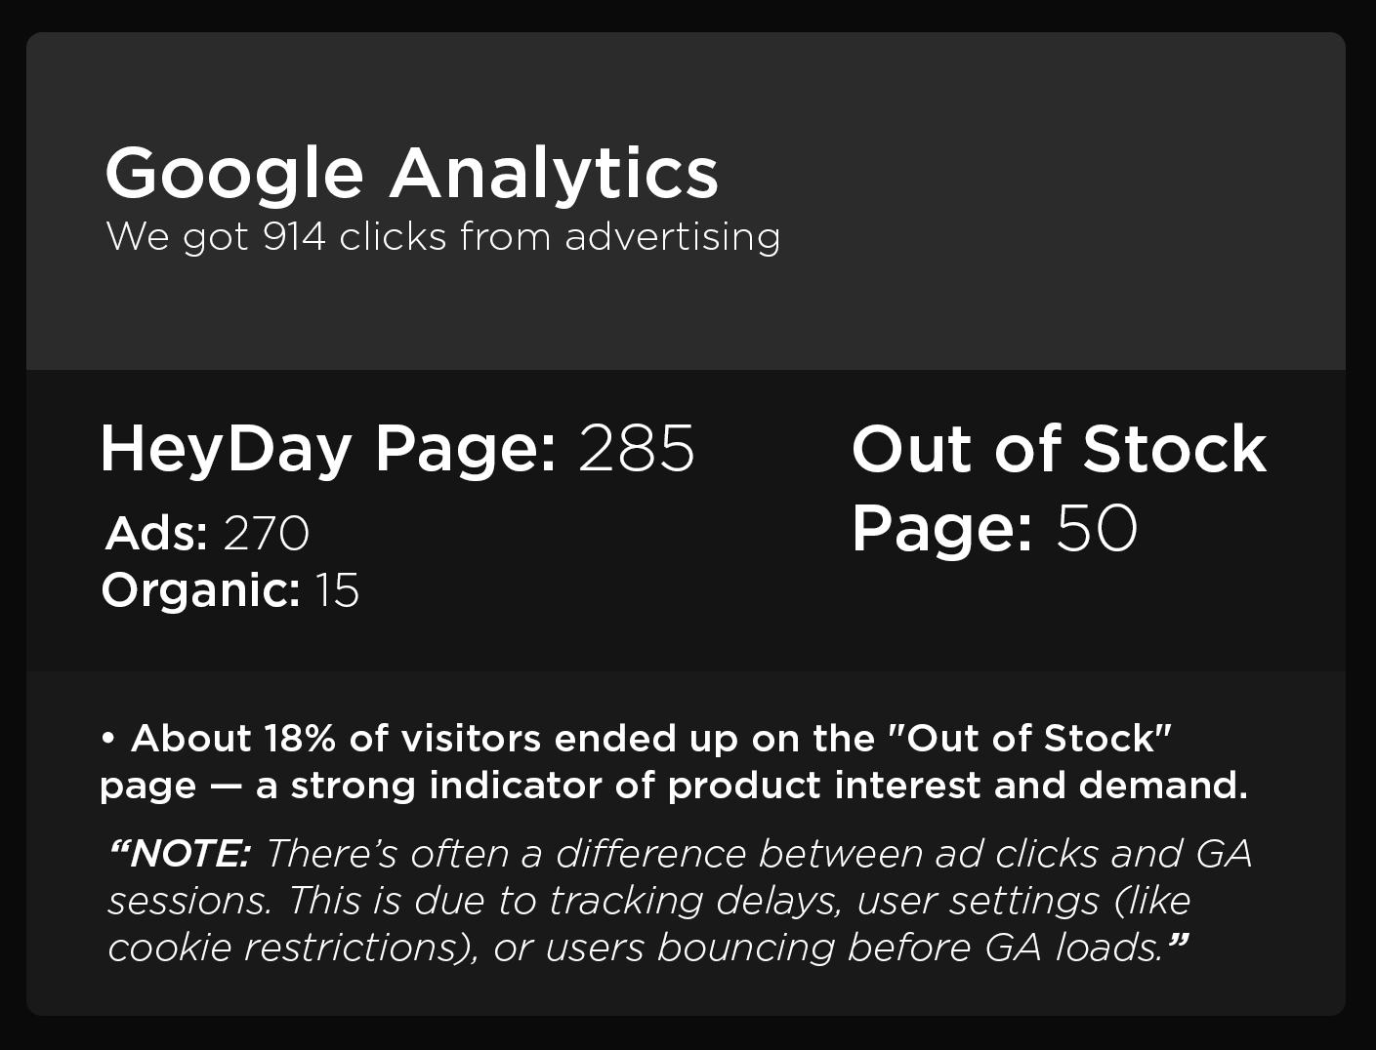Image resolution: width=1376 pixels, height=1050 pixels.
Task: Select the "We got 914 clicks" subtitle
Action: pyautogui.click(x=442, y=237)
